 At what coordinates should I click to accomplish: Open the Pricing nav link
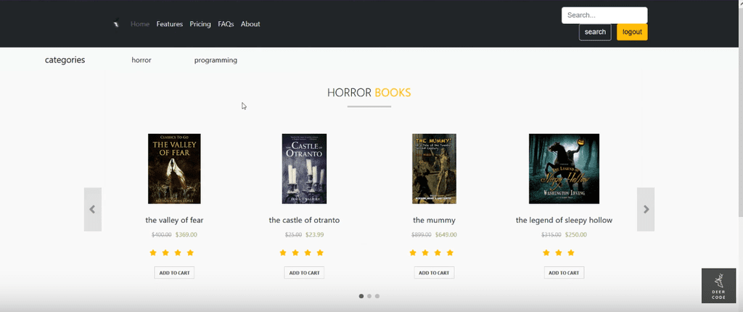click(x=200, y=24)
